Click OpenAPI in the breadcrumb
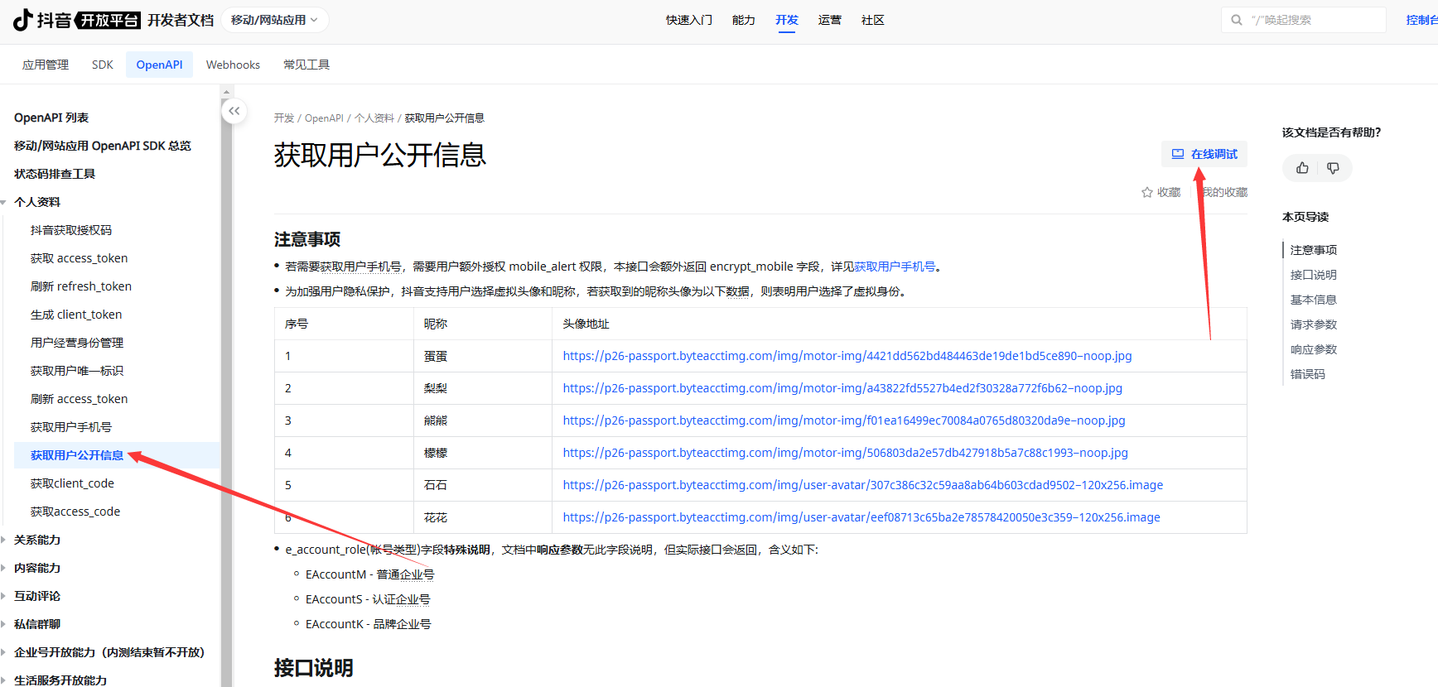This screenshot has height=687, width=1438. 324,118
